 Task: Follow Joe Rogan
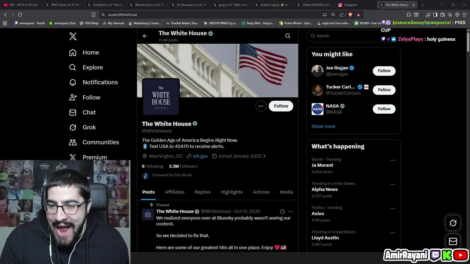tap(384, 71)
